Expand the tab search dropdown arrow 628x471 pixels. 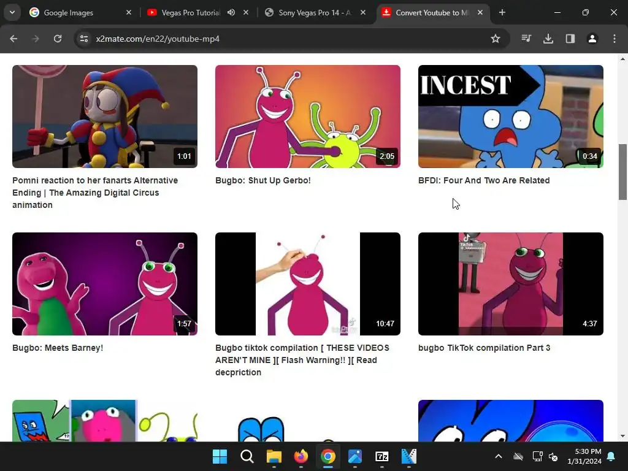(12, 12)
